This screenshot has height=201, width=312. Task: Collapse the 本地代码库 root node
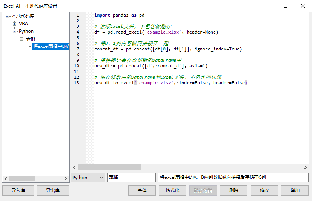pyautogui.click(x=8, y=16)
